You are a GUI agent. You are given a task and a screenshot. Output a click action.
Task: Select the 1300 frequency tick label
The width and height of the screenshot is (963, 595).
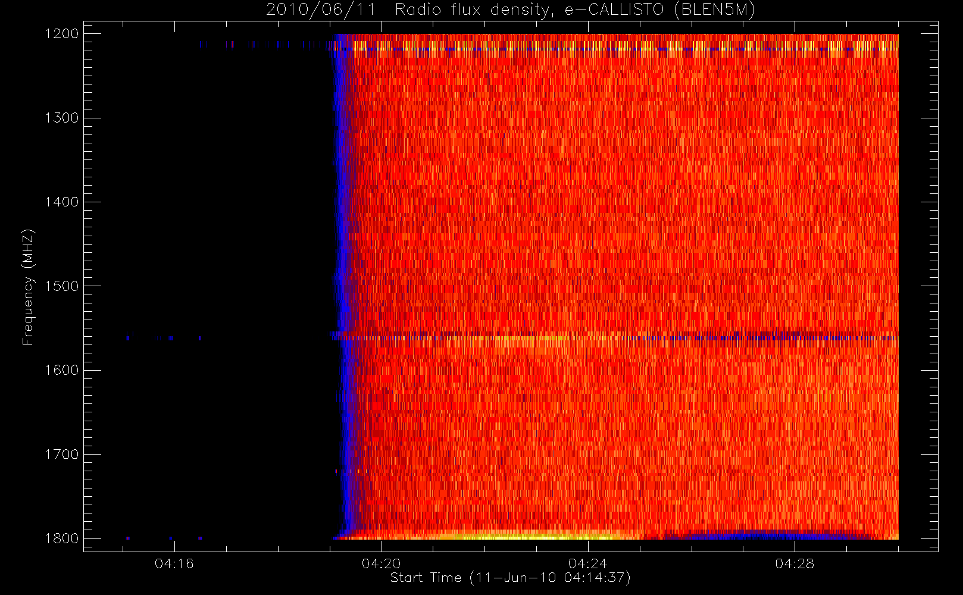pyautogui.click(x=62, y=118)
